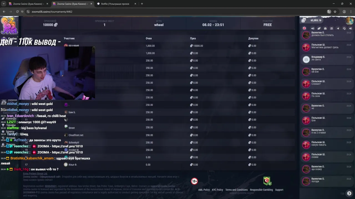Open the gift box bonuses icon
Viewport: 355px width, 199px height.
coord(325,28)
